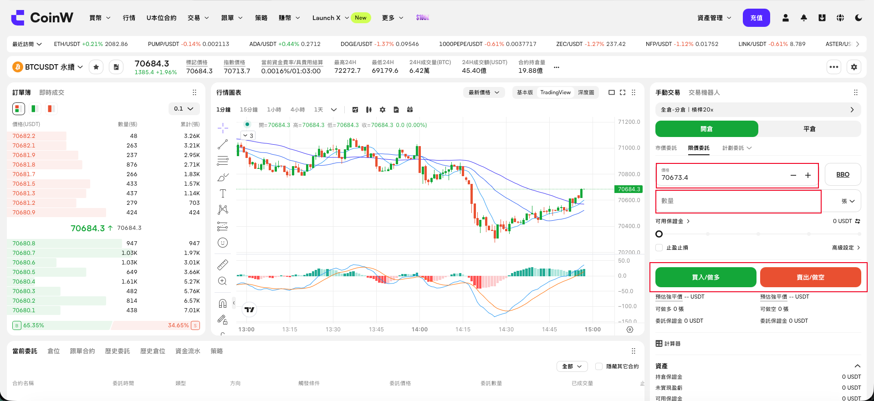Viewport: 874px width, 401px height.
Task: Open user account profile icon
Action: tap(786, 18)
